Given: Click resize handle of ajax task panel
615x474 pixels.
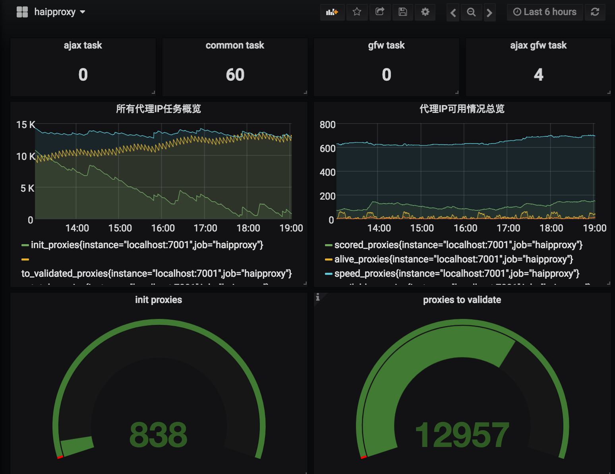Looking at the screenshot, I should tap(153, 93).
